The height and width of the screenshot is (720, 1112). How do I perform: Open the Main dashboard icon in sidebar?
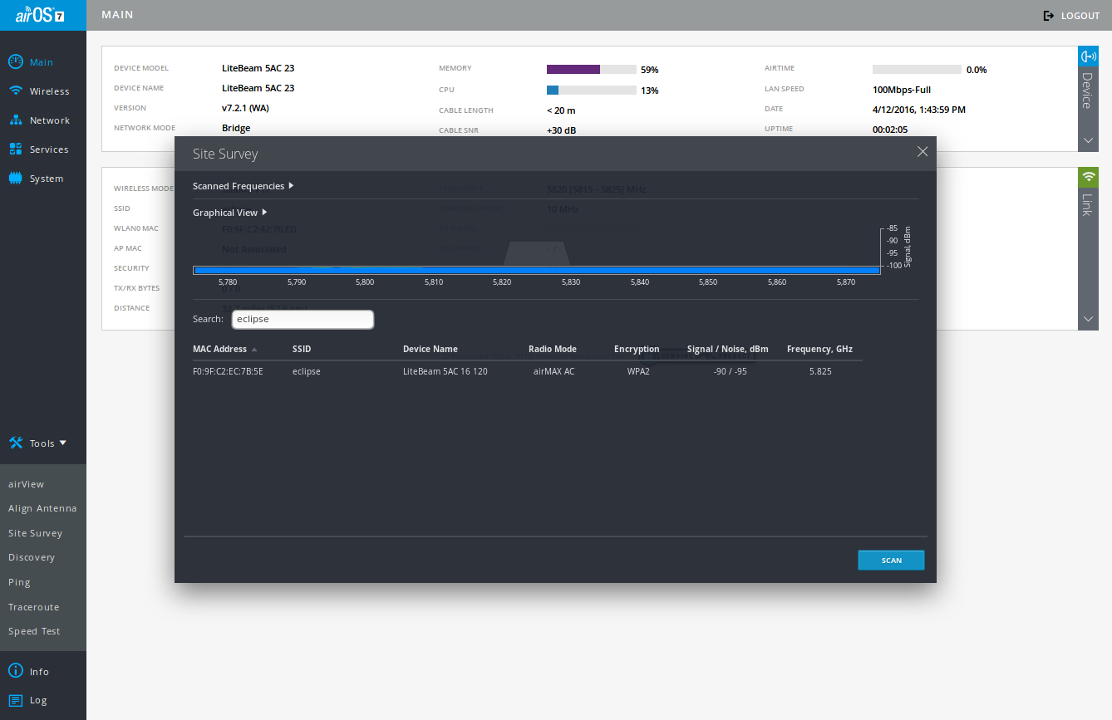(15, 62)
